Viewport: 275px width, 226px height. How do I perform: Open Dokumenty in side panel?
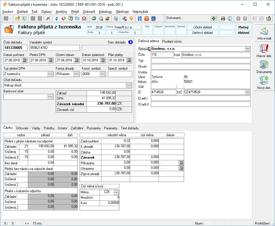click(264, 67)
